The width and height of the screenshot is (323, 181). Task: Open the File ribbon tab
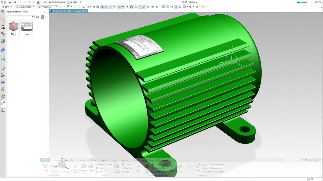click(45, 160)
